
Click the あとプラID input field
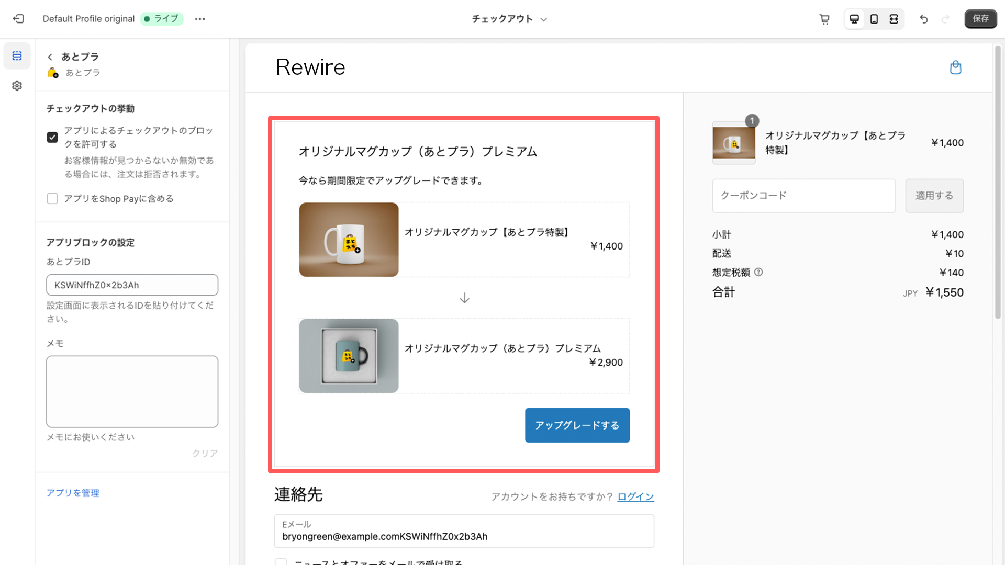(x=132, y=285)
